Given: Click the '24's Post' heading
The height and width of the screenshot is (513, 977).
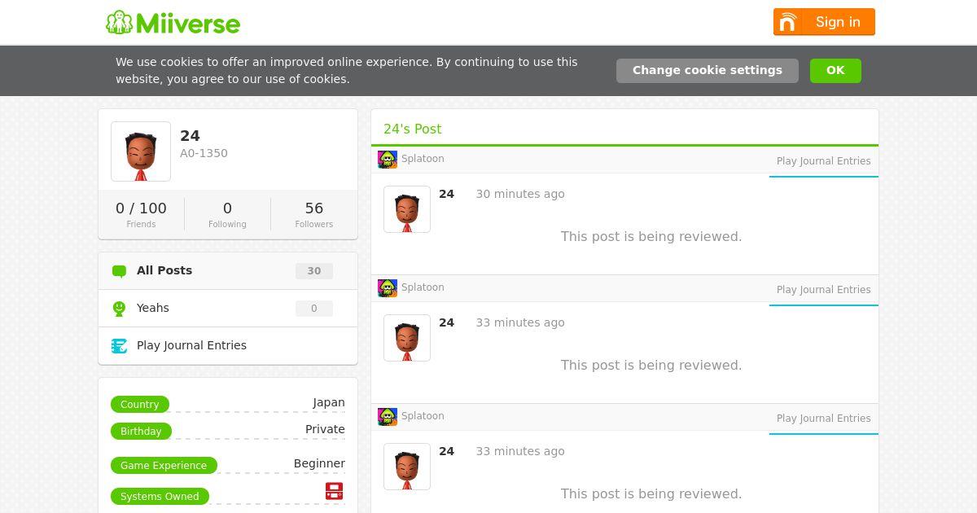Looking at the screenshot, I should coord(413,129).
